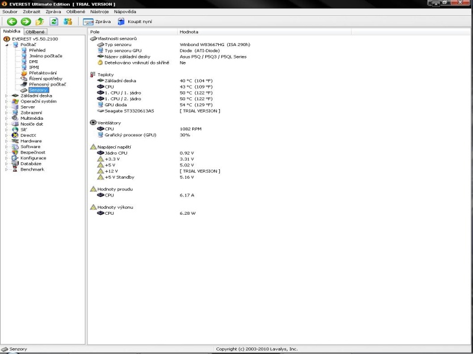Click the Přetaktování icon in the tree
Viewport: 473px width, 354px height.
(x=24, y=73)
